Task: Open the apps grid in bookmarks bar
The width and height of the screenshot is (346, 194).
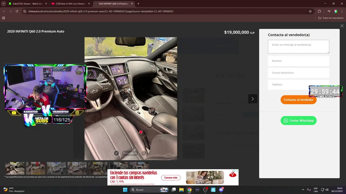Action: (x=4, y=18)
